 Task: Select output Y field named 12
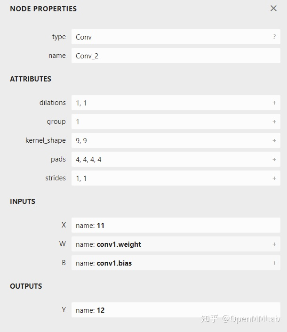click(176, 310)
